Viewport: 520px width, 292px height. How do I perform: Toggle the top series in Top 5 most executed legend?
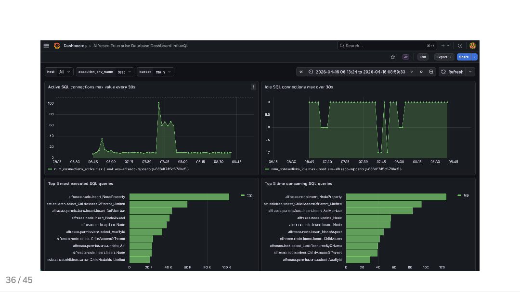(x=249, y=195)
